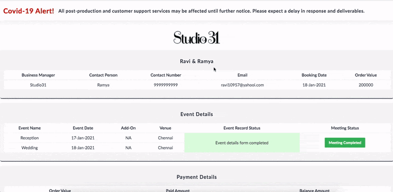Click Event details form completed status
Image resolution: width=393 pixels, height=192 pixels.
click(x=242, y=143)
